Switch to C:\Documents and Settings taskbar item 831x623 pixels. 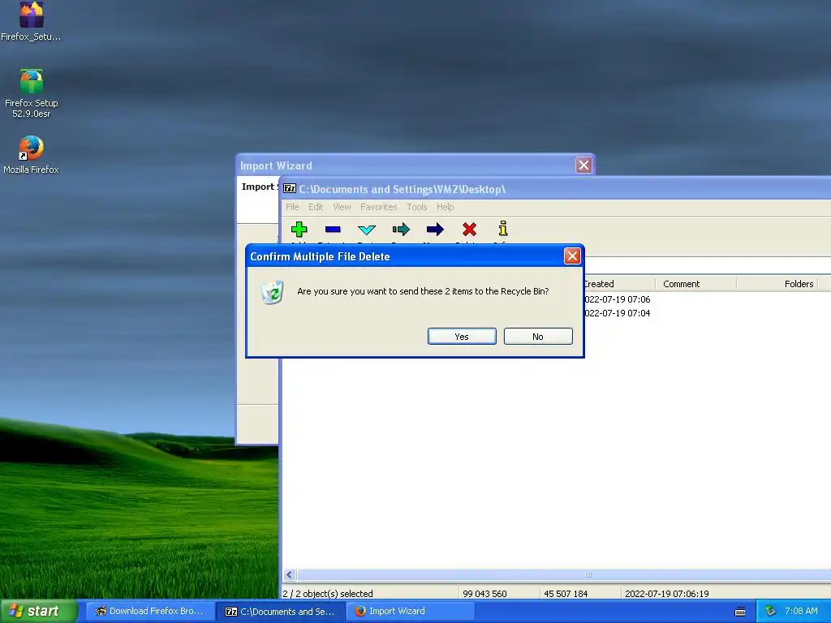[281, 611]
